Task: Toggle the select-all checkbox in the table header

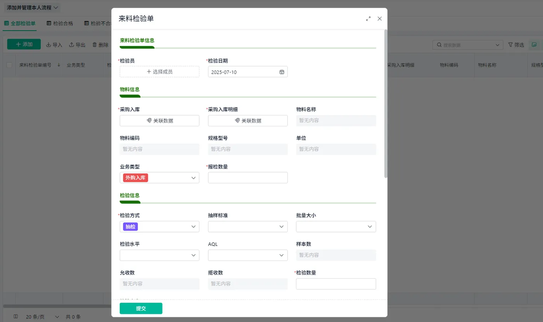Action: click(x=9, y=65)
